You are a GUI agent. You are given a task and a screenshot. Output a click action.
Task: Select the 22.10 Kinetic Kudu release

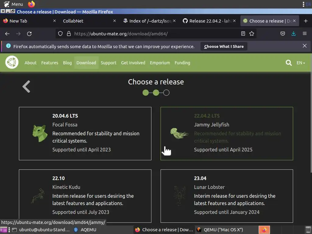click(x=85, y=196)
